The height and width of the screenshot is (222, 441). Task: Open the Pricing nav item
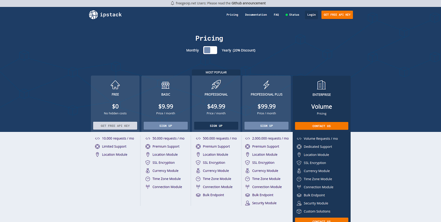[x=232, y=15]
